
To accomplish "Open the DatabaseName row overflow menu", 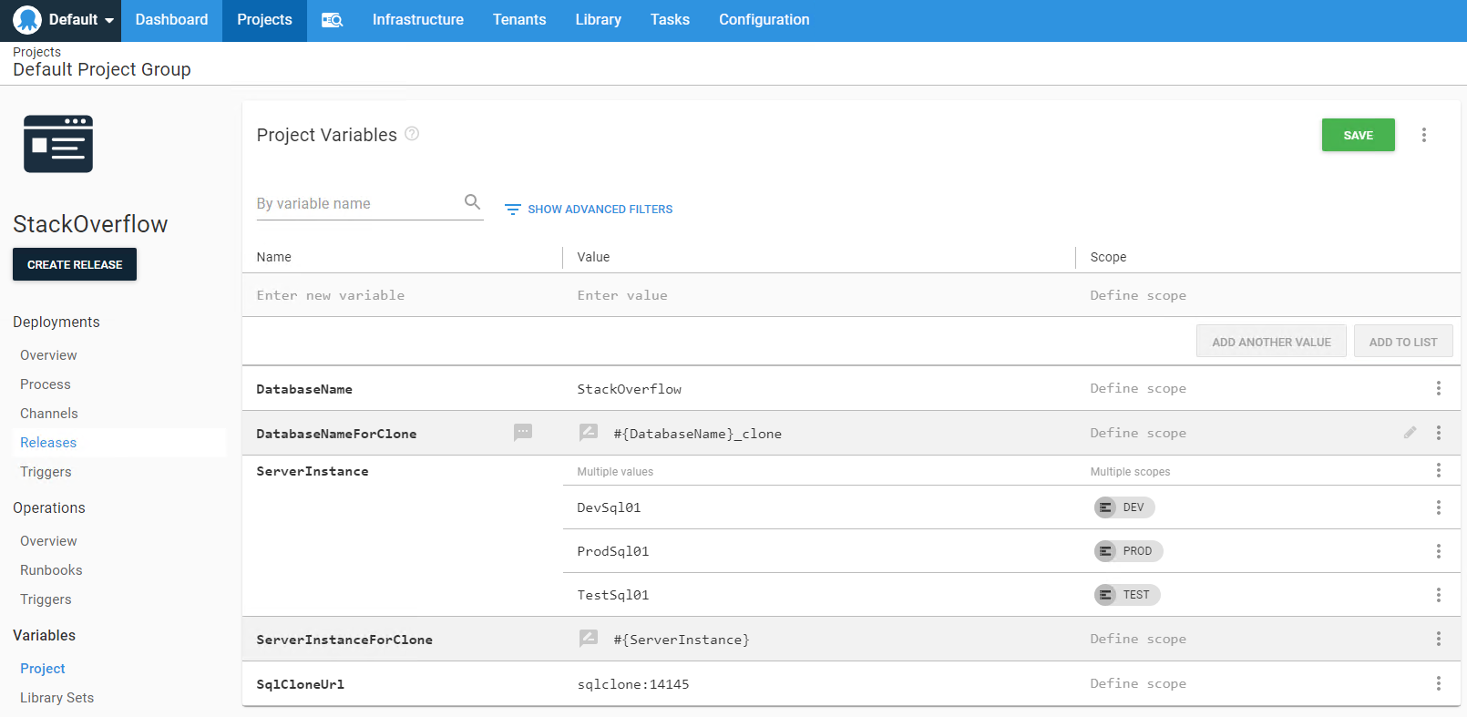I will tap(1438, 388).
